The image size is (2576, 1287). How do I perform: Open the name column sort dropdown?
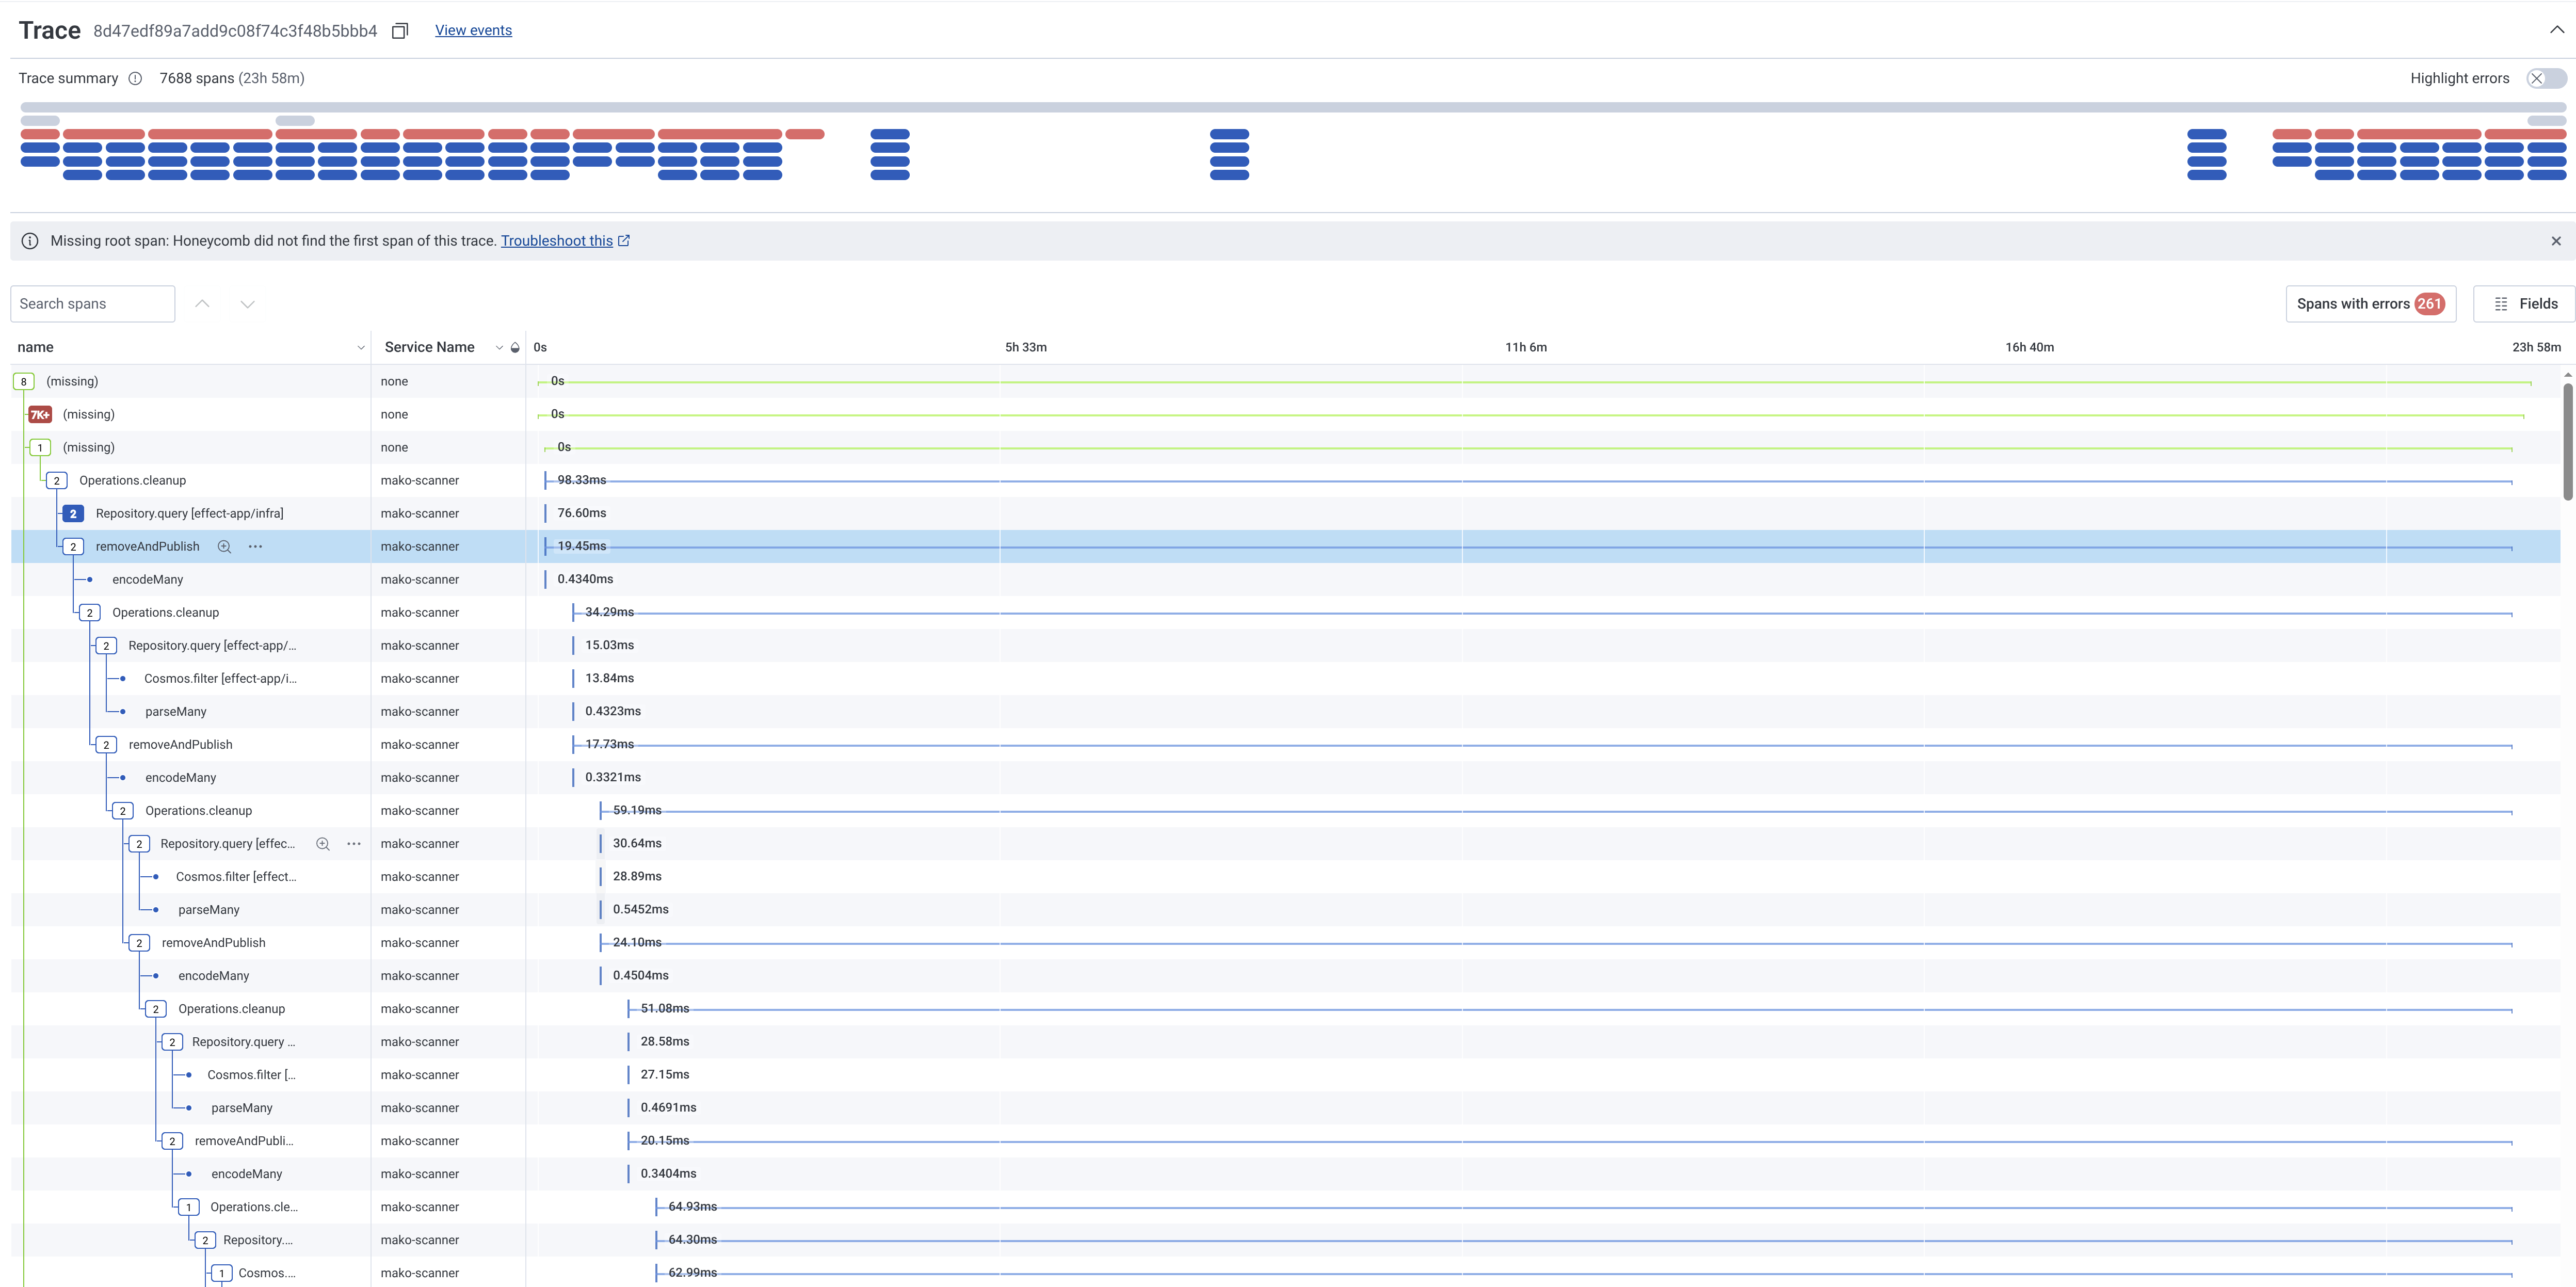tap(361, 347)
